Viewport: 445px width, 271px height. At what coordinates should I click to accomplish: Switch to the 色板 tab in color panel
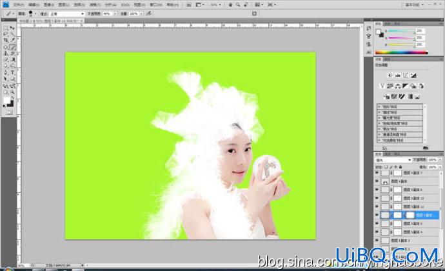388,24
